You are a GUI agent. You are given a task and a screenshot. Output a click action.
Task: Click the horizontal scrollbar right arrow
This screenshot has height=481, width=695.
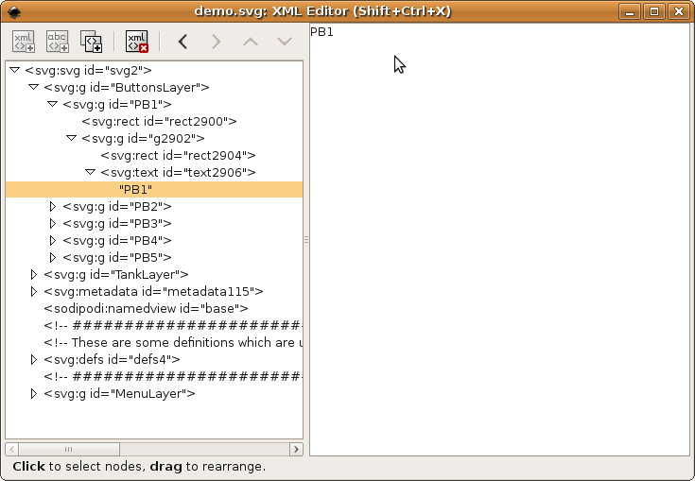[x=296, y=449]
